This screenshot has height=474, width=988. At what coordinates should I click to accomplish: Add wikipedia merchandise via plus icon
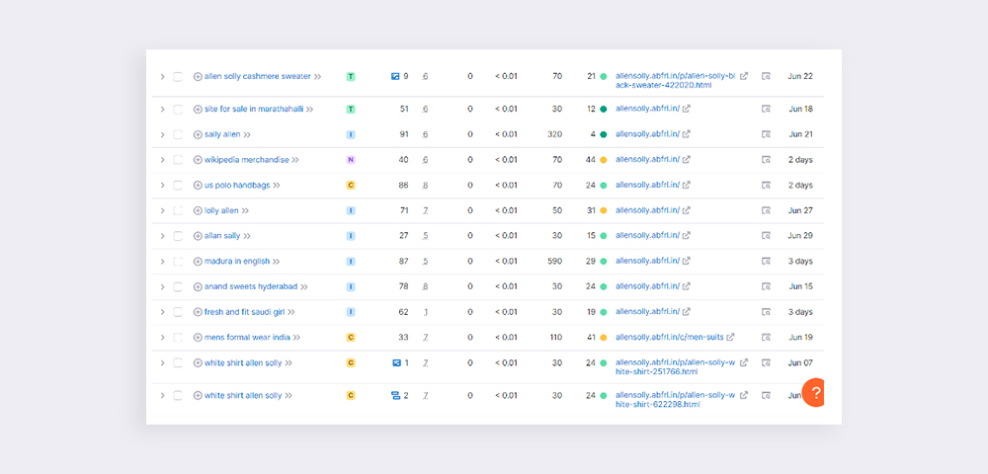click(x=198, y=160)
